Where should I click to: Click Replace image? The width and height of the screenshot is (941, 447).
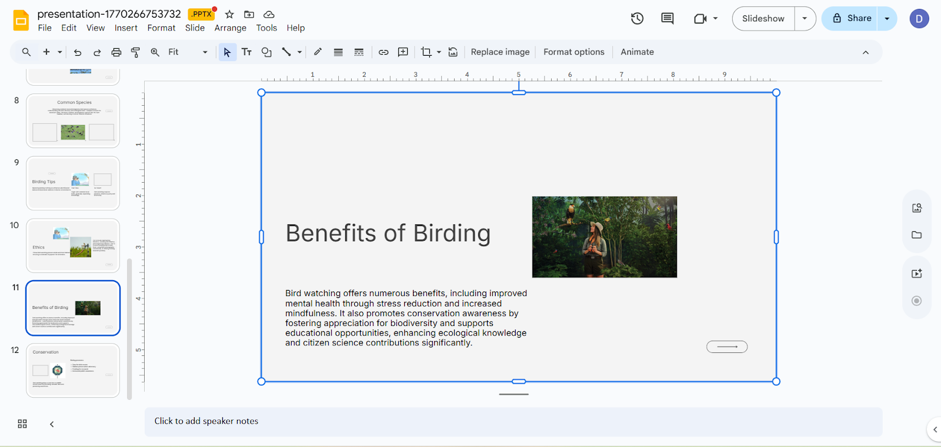click(x=500, y=52)
